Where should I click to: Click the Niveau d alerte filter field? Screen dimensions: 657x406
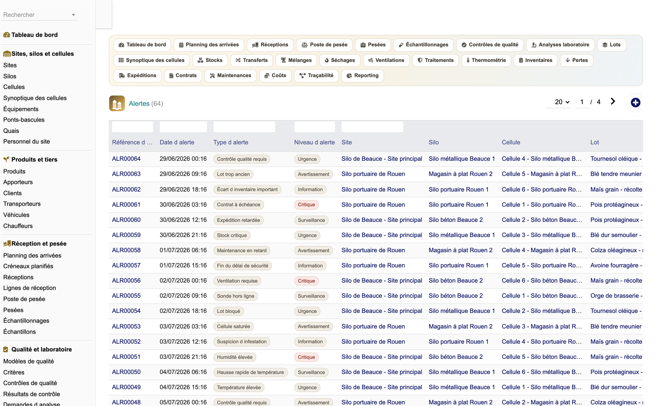click(314, 127)
